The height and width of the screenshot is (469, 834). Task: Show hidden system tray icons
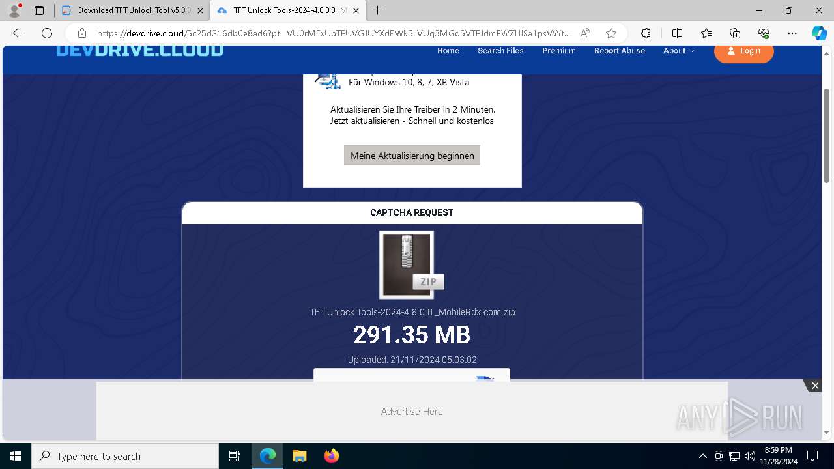[702, 456]
